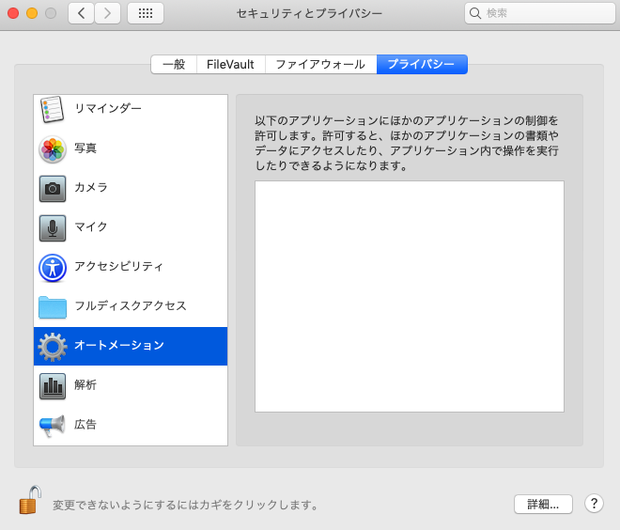Click the Camera (カメラ) icon
The height and width of the screenshot is (530, 620).
tap(53, 189)
